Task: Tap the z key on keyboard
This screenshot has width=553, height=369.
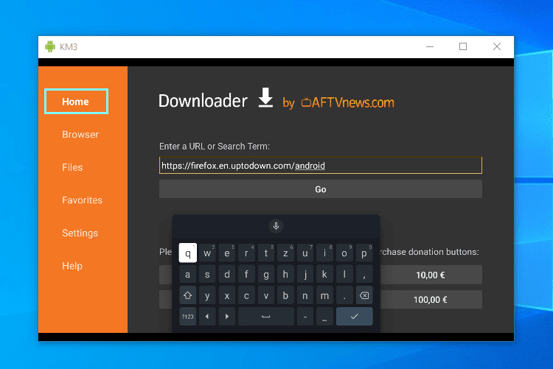Action: point(285,253)
